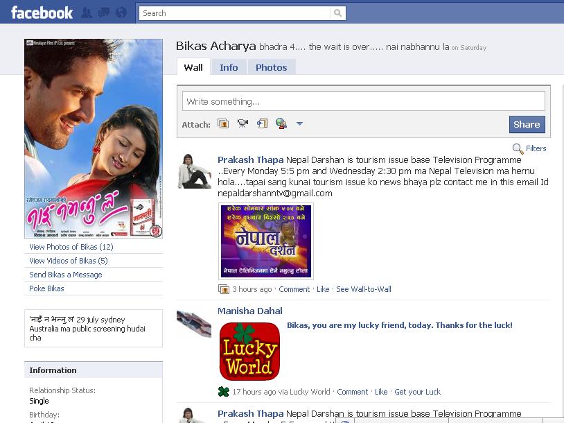The height and width of the screenshot is (423, 564).
Task: Expand more attachment options arrow
Action: [299, 124]
